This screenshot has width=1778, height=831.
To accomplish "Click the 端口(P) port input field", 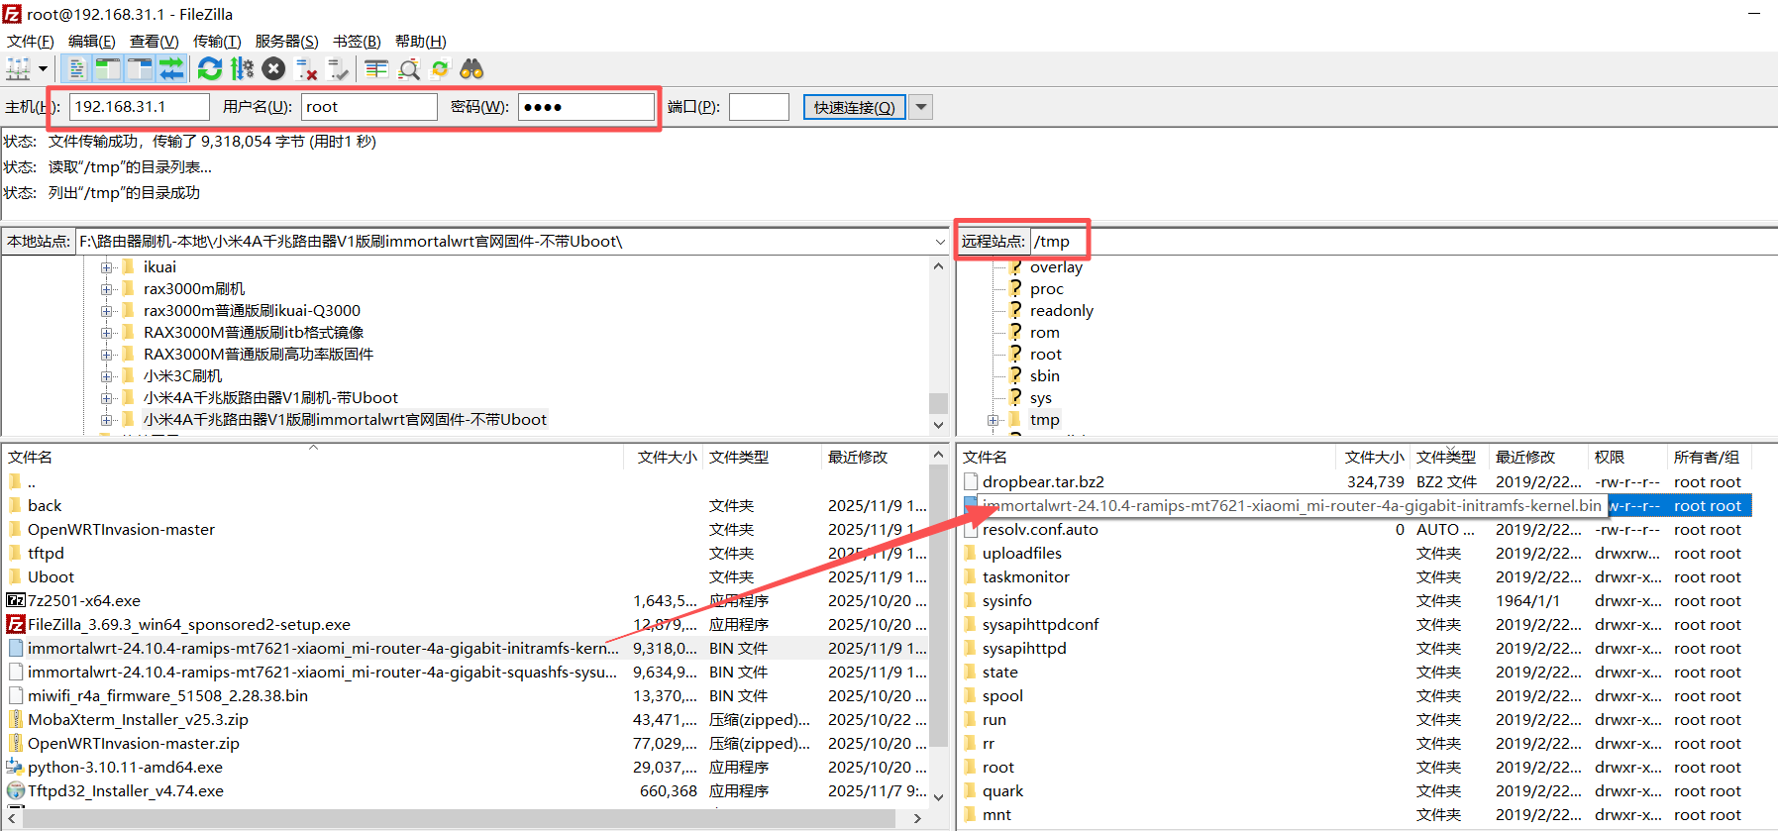I will pyautogui.click(x=759, y=107).
